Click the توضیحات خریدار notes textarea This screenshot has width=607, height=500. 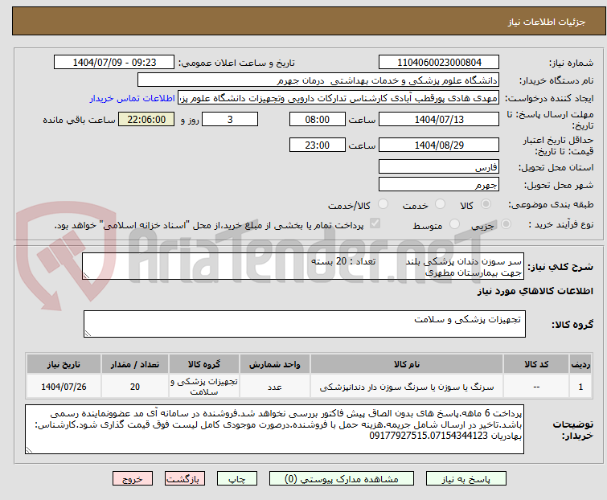[x=274, y=429]
